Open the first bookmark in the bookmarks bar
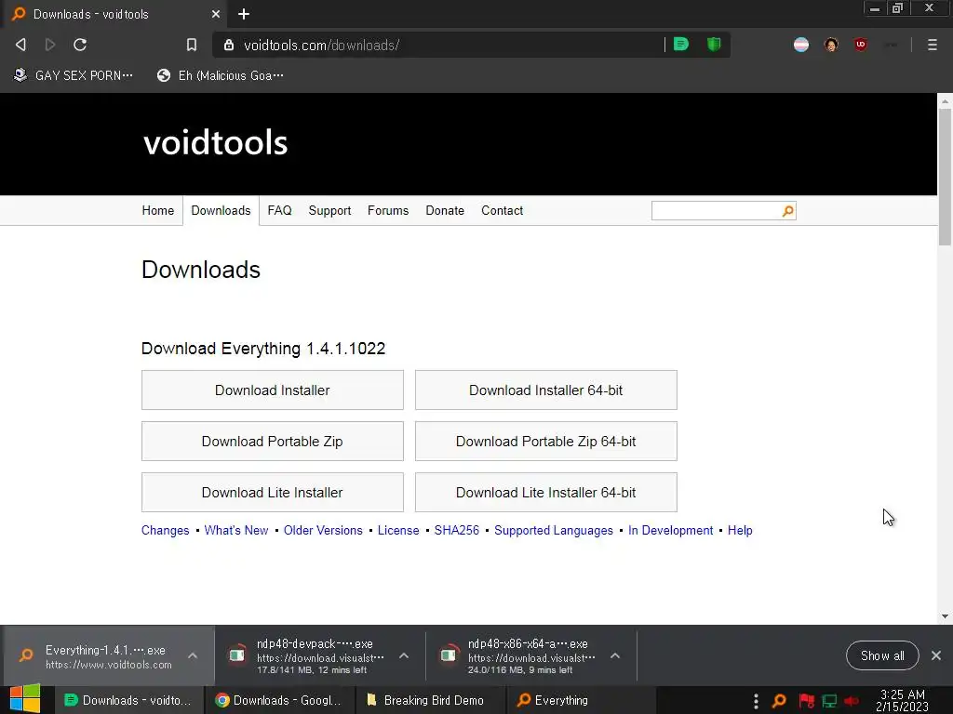Screen dimensions: 953x714 pyautogui.click(x=73, y=75)
